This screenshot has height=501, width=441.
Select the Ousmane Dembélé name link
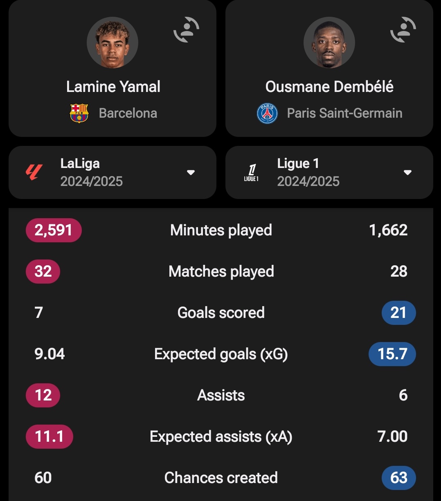(x=329, y=87)
